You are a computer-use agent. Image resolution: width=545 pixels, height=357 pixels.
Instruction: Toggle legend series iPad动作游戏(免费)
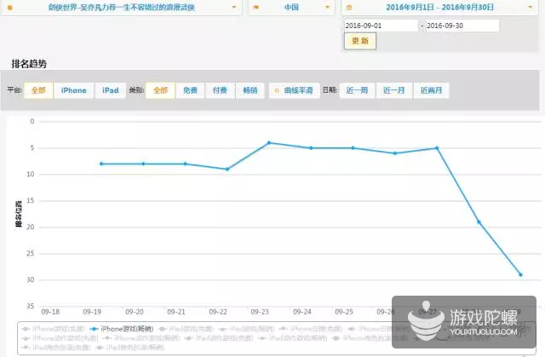point(220,338)
